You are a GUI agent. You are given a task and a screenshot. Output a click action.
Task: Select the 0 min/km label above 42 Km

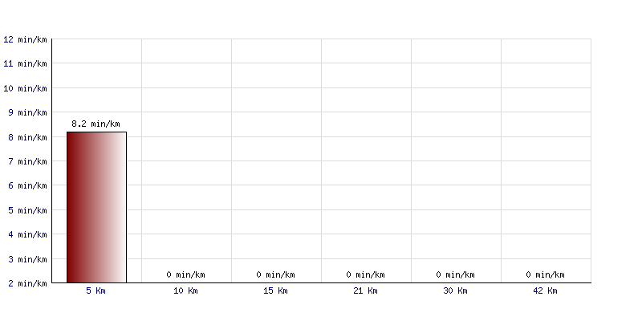click(545, 274)
